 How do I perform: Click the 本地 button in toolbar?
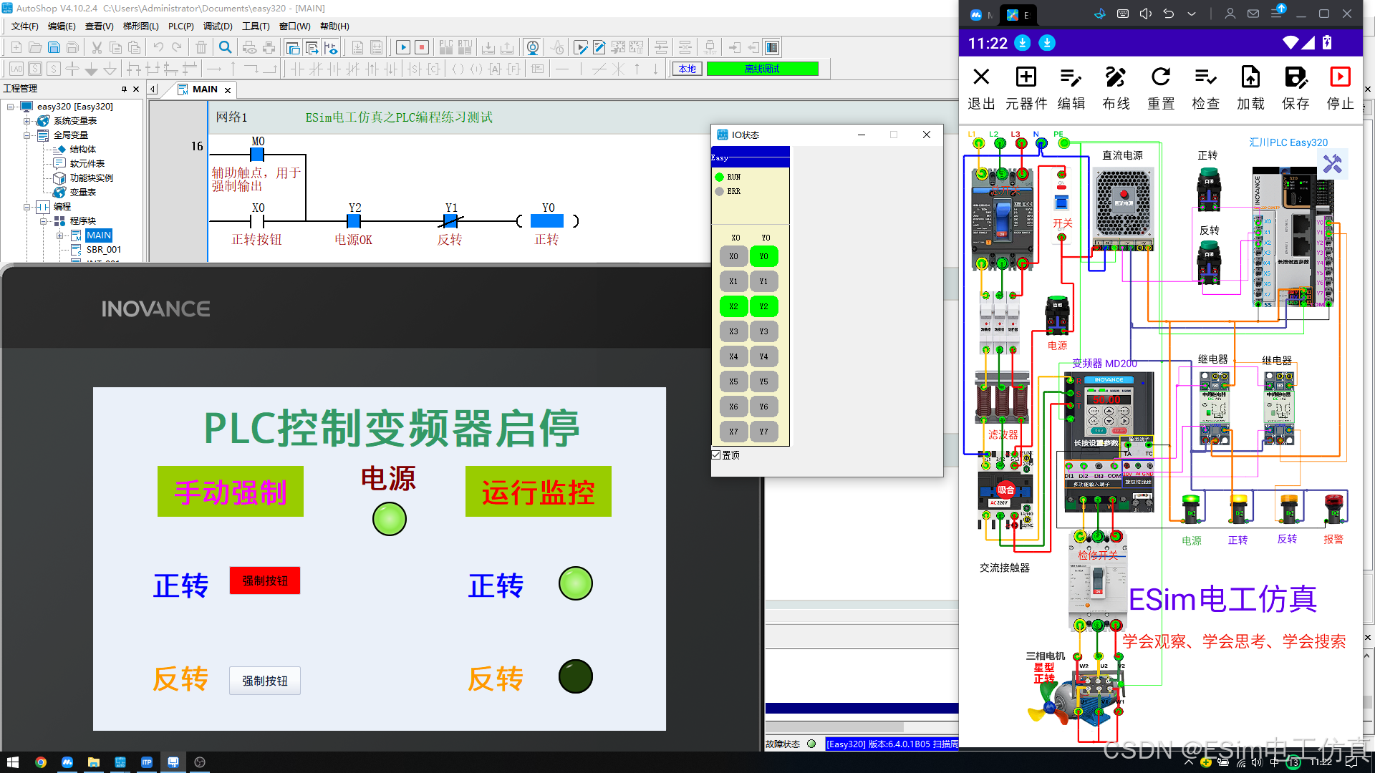click(x=687, y=69)
